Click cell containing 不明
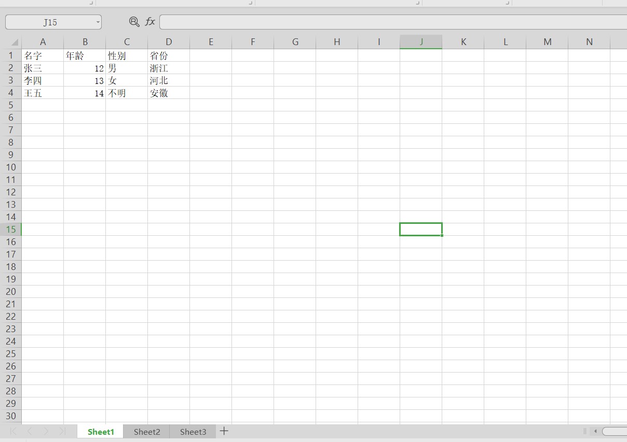This screenshot has width=627, height=442. point(127,93)
